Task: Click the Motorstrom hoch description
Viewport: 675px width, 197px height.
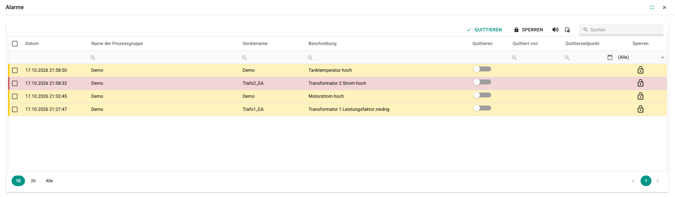Action: (326, 96)
